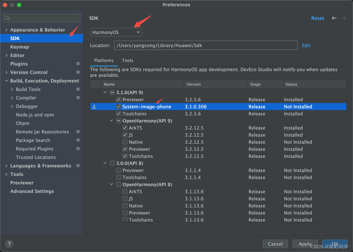This screenshot has height=252, width=353.
Task: Collapse the OpenHarmony(API 8) subgroup
Action: tap(111, 184)
